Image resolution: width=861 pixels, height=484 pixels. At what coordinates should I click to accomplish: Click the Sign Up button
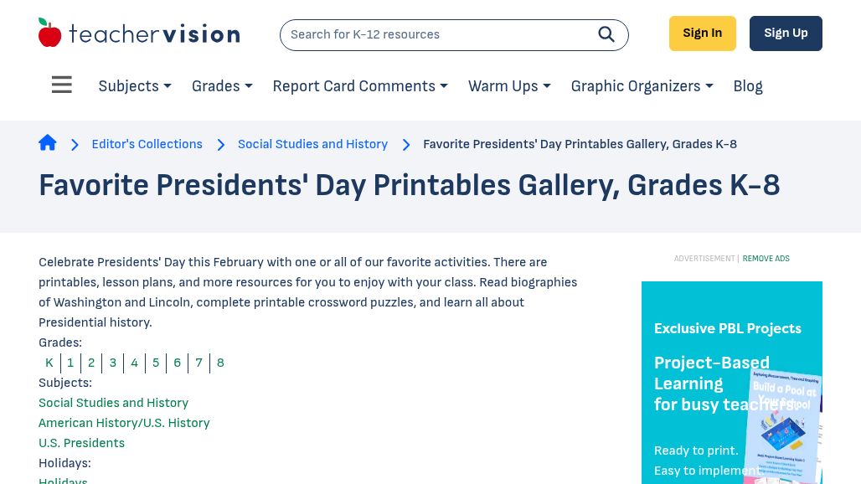pyautogui.click(x=786, y=33)
